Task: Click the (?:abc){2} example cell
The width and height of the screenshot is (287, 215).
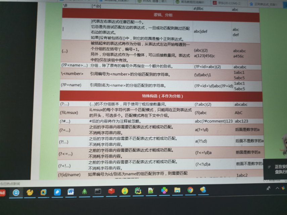Action: 203,104
